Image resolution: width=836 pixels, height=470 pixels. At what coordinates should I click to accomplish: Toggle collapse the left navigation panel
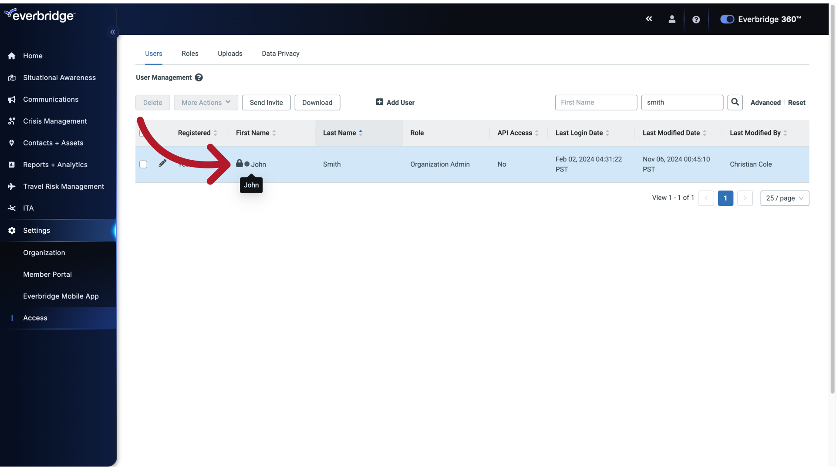(113, 32)
